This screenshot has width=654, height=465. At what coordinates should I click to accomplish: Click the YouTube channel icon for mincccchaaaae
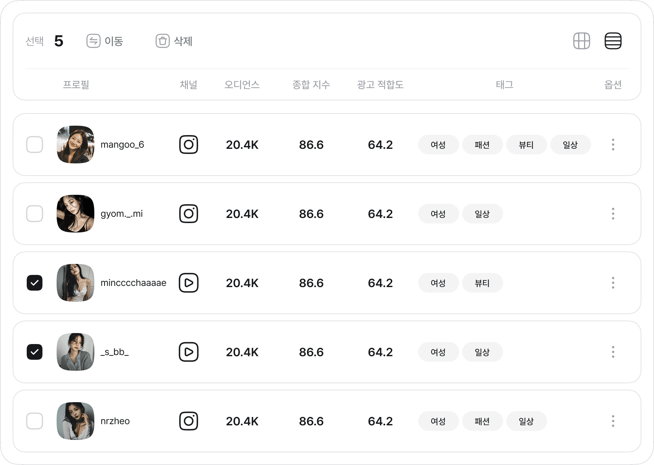pos(189,283)
